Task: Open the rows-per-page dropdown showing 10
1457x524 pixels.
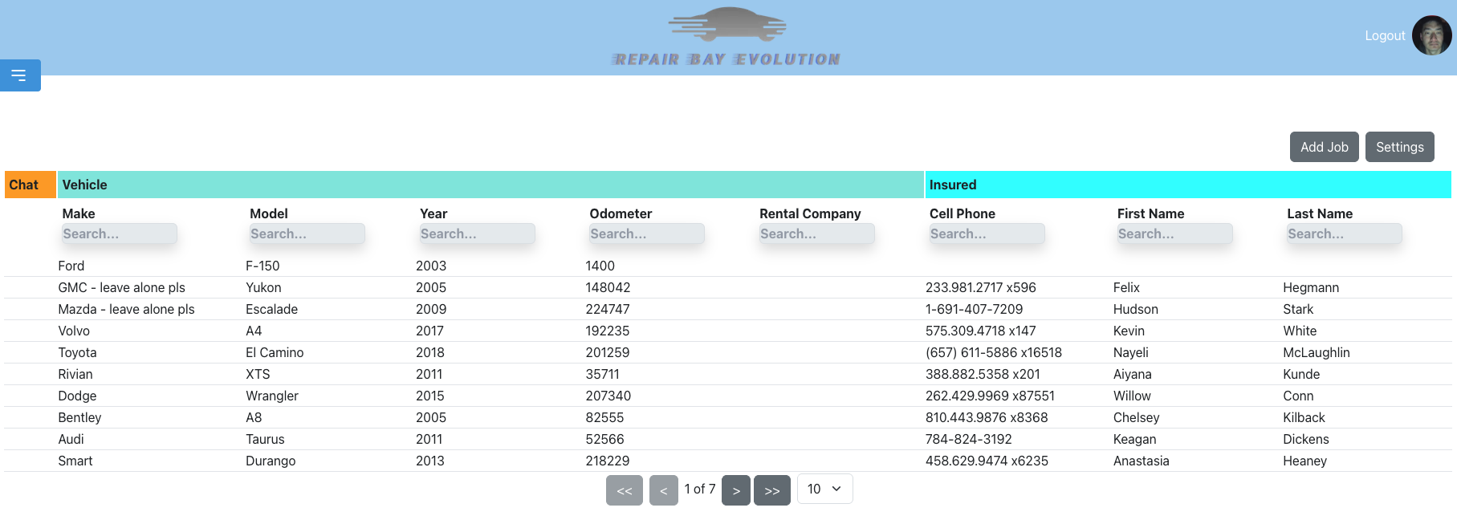Action: coord(824,489)
